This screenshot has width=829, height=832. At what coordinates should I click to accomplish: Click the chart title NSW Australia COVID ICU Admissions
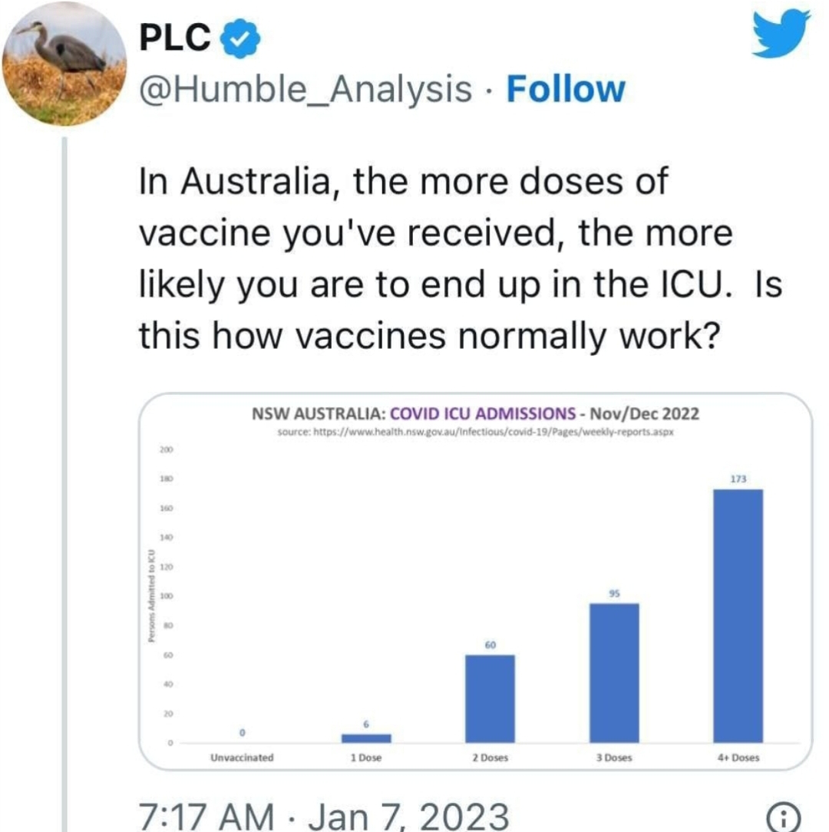click(475, 414)
